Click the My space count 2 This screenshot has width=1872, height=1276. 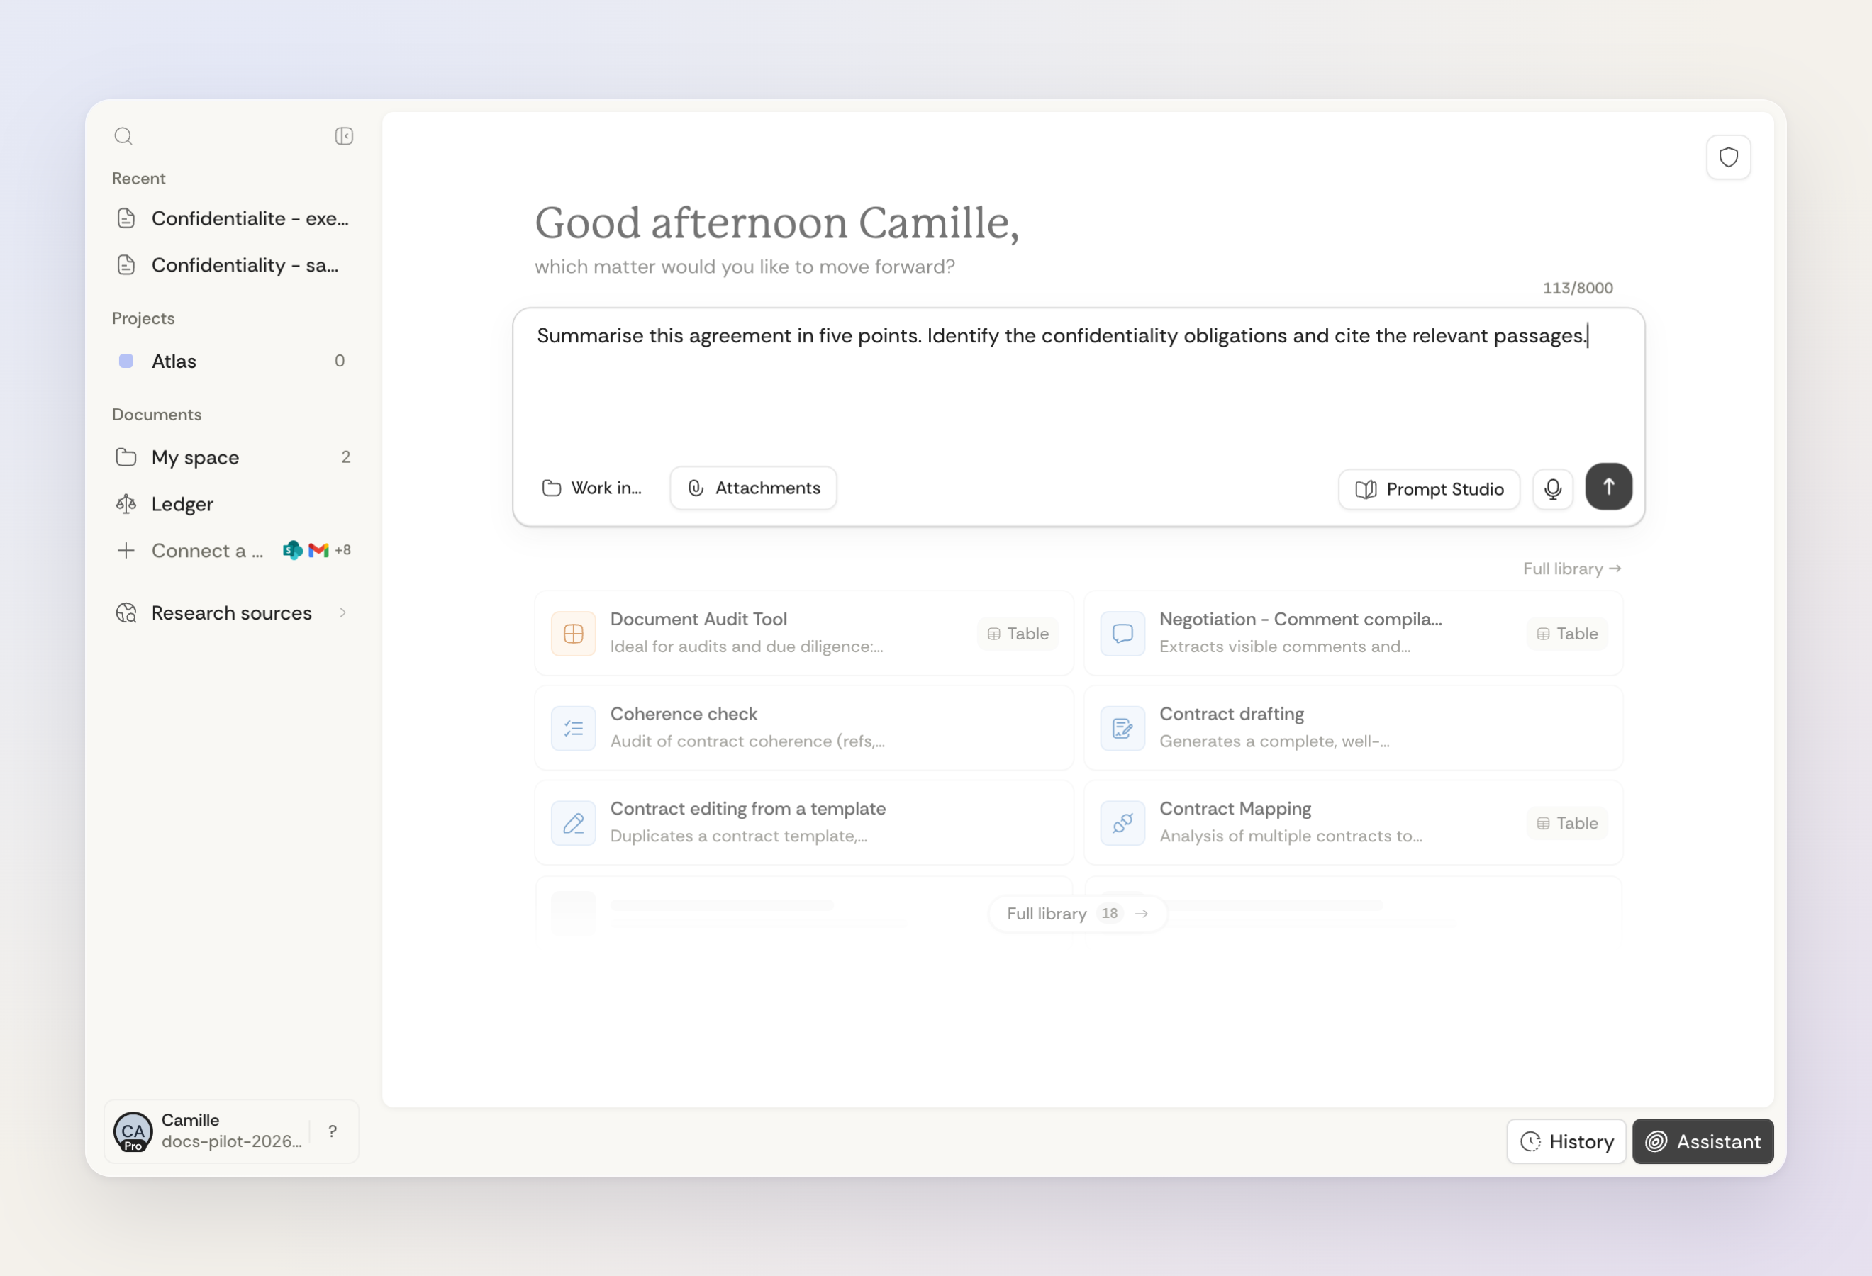(345, 457)
